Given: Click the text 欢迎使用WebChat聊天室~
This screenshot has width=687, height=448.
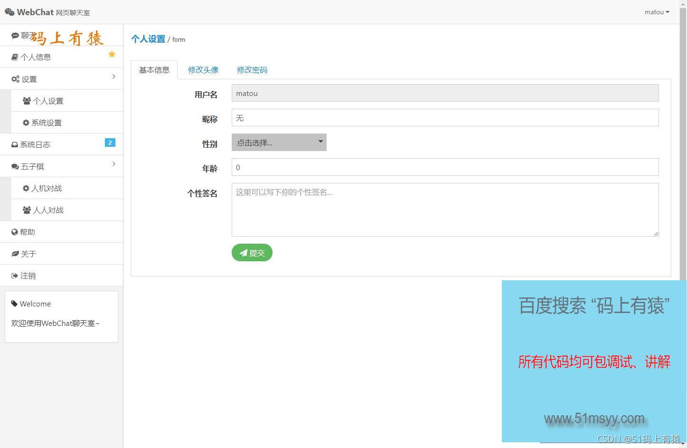Looking at the screenshot, I should point(56,324).
